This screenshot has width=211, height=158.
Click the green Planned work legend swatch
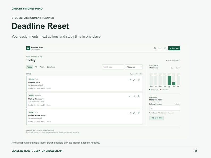[x=150, y=90]
